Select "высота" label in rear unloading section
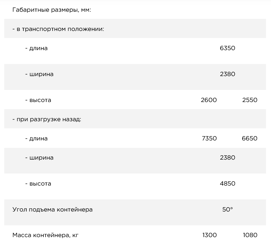The width and height of the screenshot is (271, 241). point(38,183)
